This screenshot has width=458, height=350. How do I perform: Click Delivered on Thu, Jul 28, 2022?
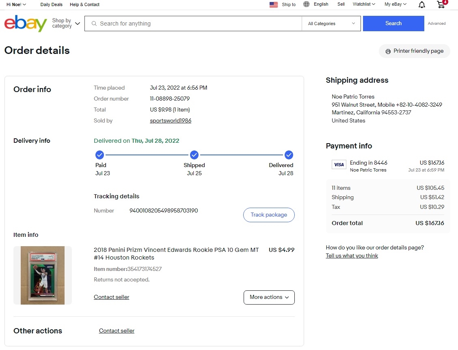136,141
